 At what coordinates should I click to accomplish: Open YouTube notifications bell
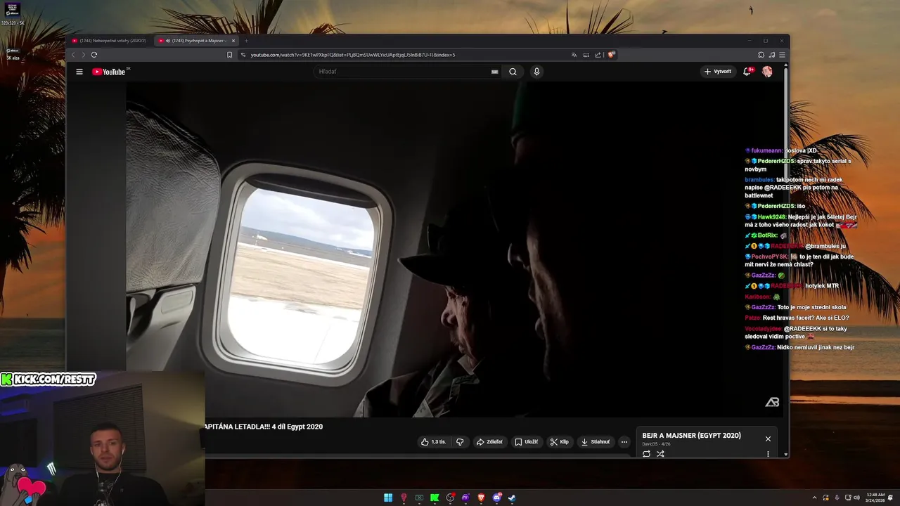[747, 72]
